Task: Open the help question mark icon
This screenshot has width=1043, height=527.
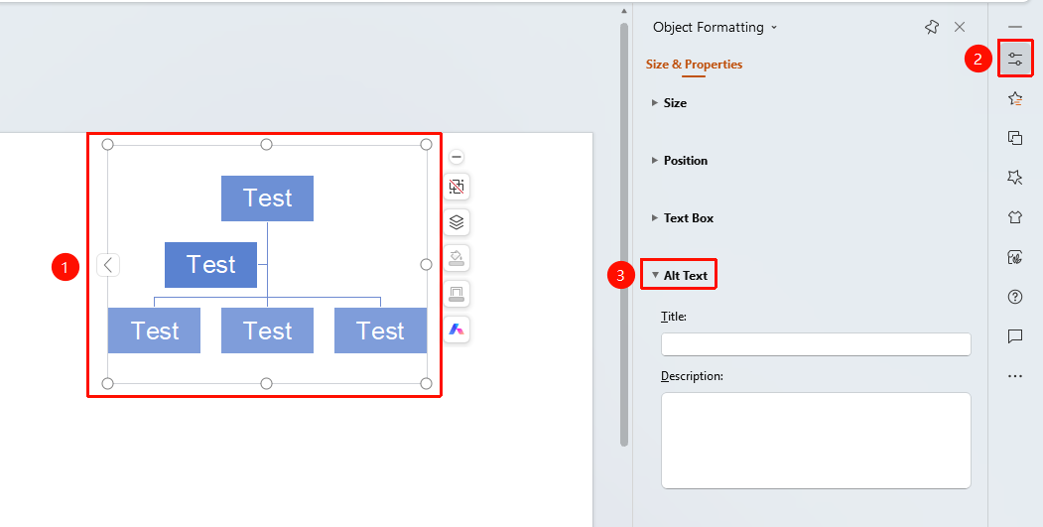Action: [x=1015, y=297]
